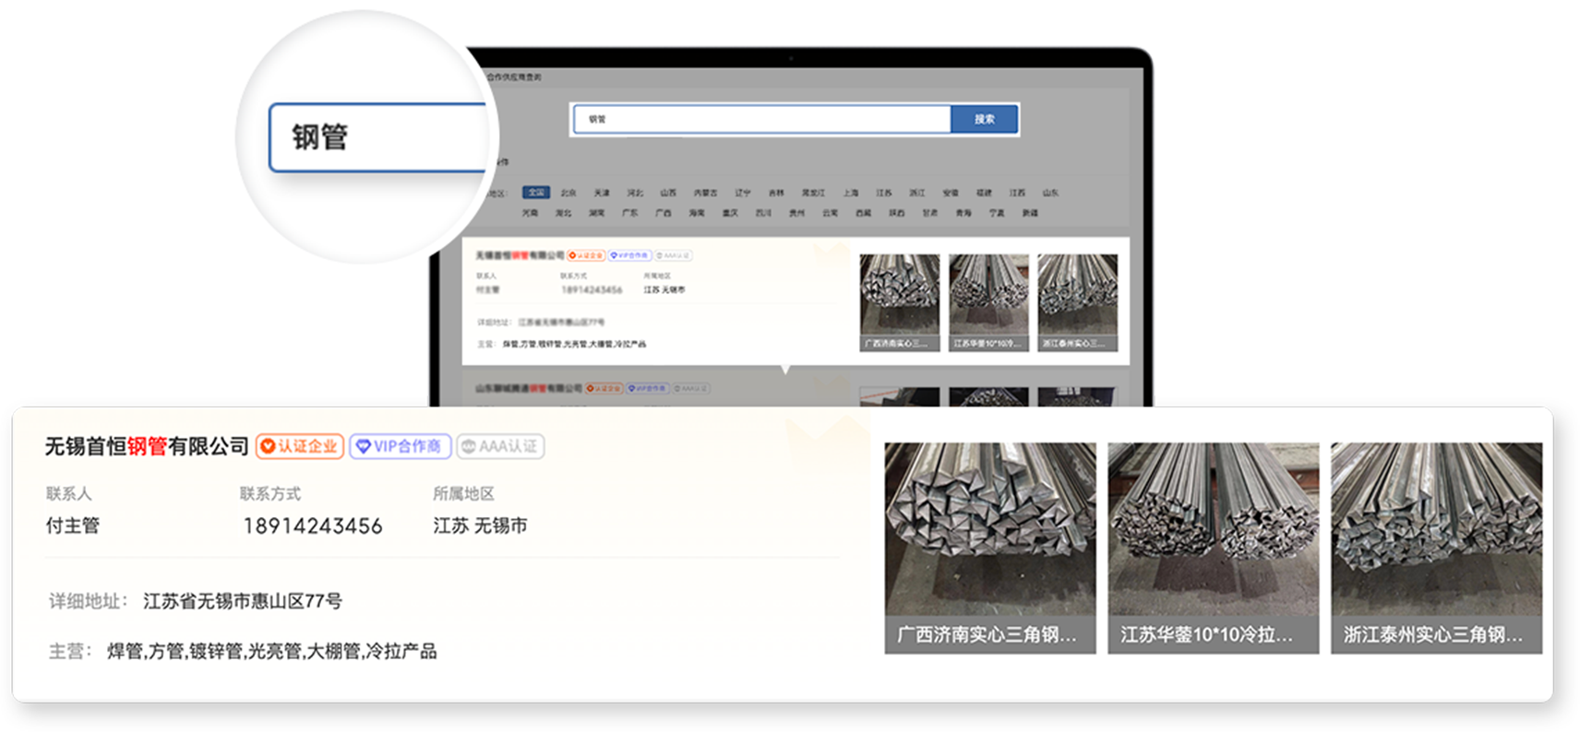Image resolution: width=1580 pixels, height=732 pixels.
Task: Click 认证企业 badge of 山东 company on laptop
Action: click(x=603, y=389)
